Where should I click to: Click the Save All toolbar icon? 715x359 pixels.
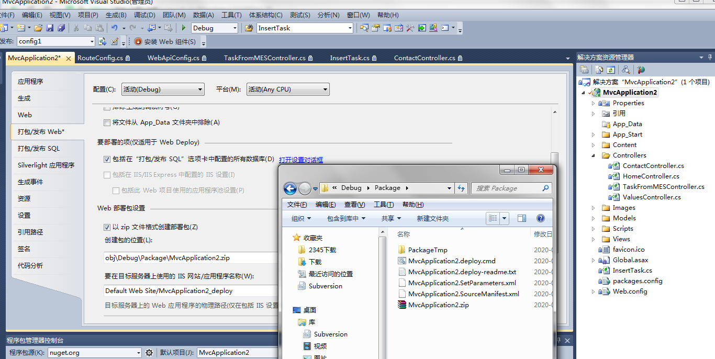(61, 28)
